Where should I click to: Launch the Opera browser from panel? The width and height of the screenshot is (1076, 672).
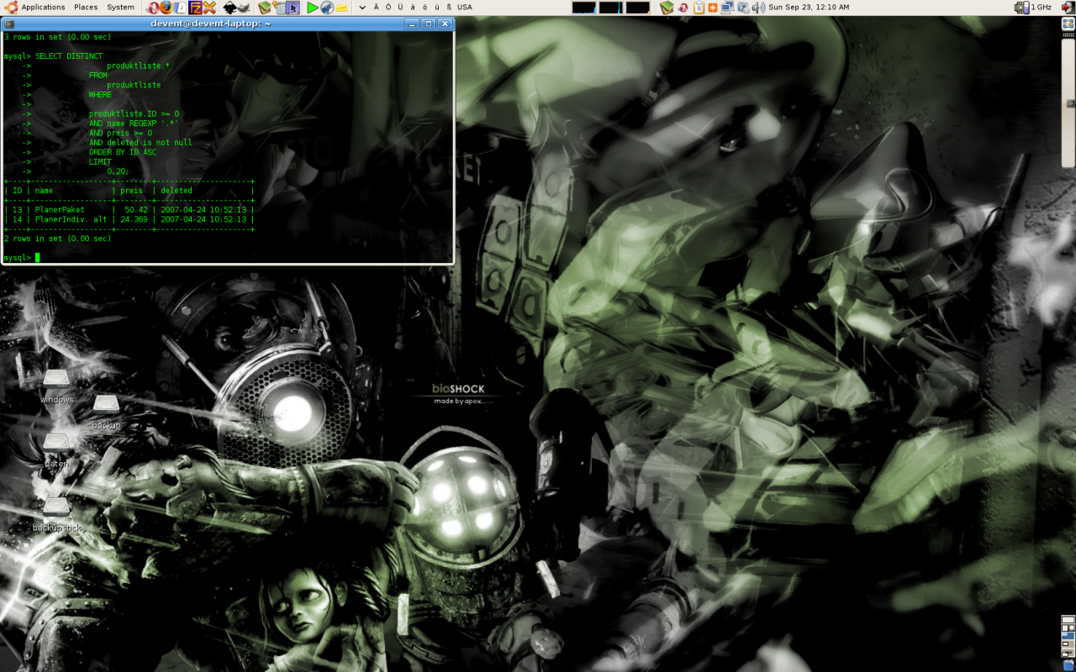click(x=153, y=8)
